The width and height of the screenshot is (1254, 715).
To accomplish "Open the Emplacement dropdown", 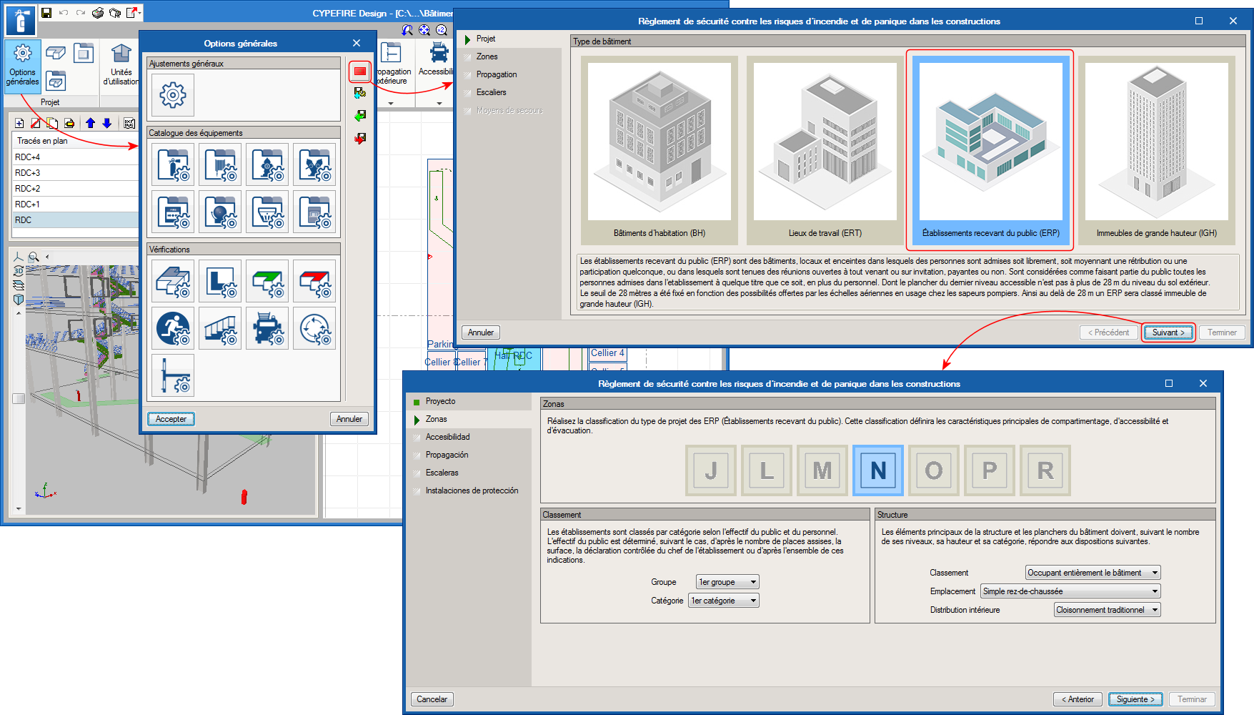I will [x=1070, y=591].
